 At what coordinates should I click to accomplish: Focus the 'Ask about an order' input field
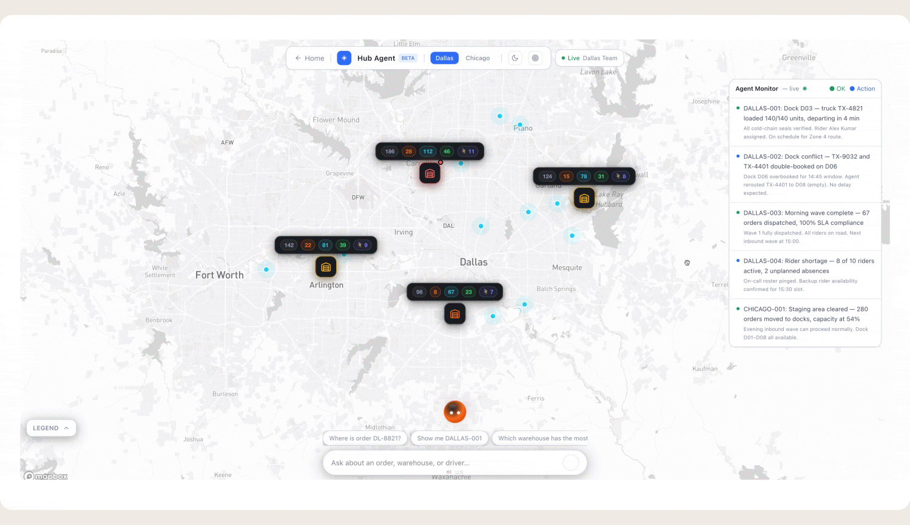tap(446, 463)
